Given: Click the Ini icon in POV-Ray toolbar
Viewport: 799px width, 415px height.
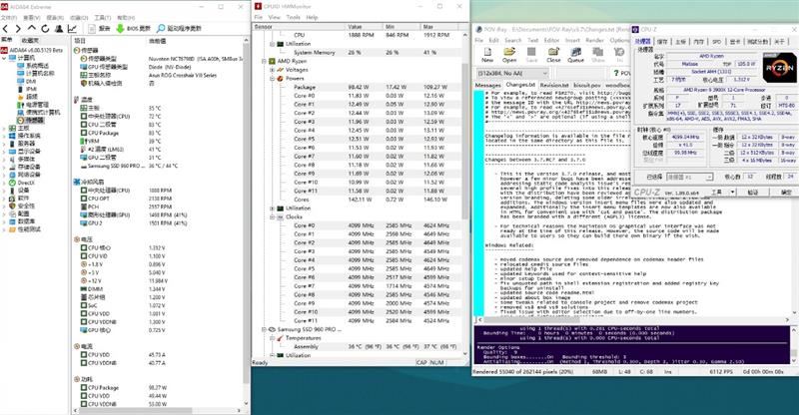Looking at the screenshot, I should click(619, 55).
